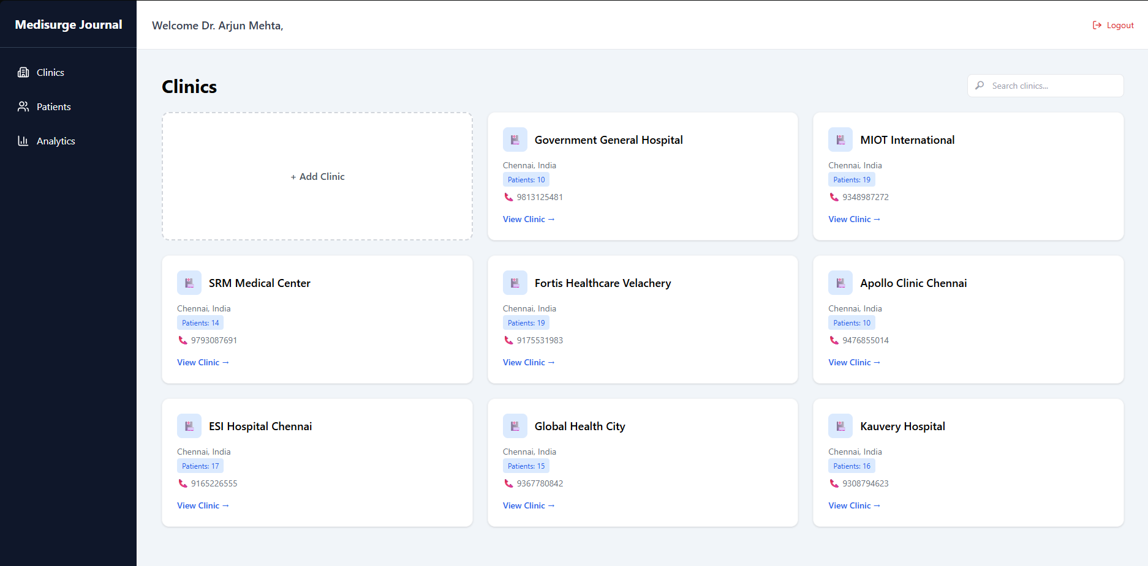View Clinic for Kauvery Hospital

pos(854,505)
